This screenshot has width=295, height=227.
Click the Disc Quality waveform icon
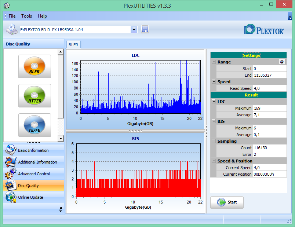tap(11, 186)
